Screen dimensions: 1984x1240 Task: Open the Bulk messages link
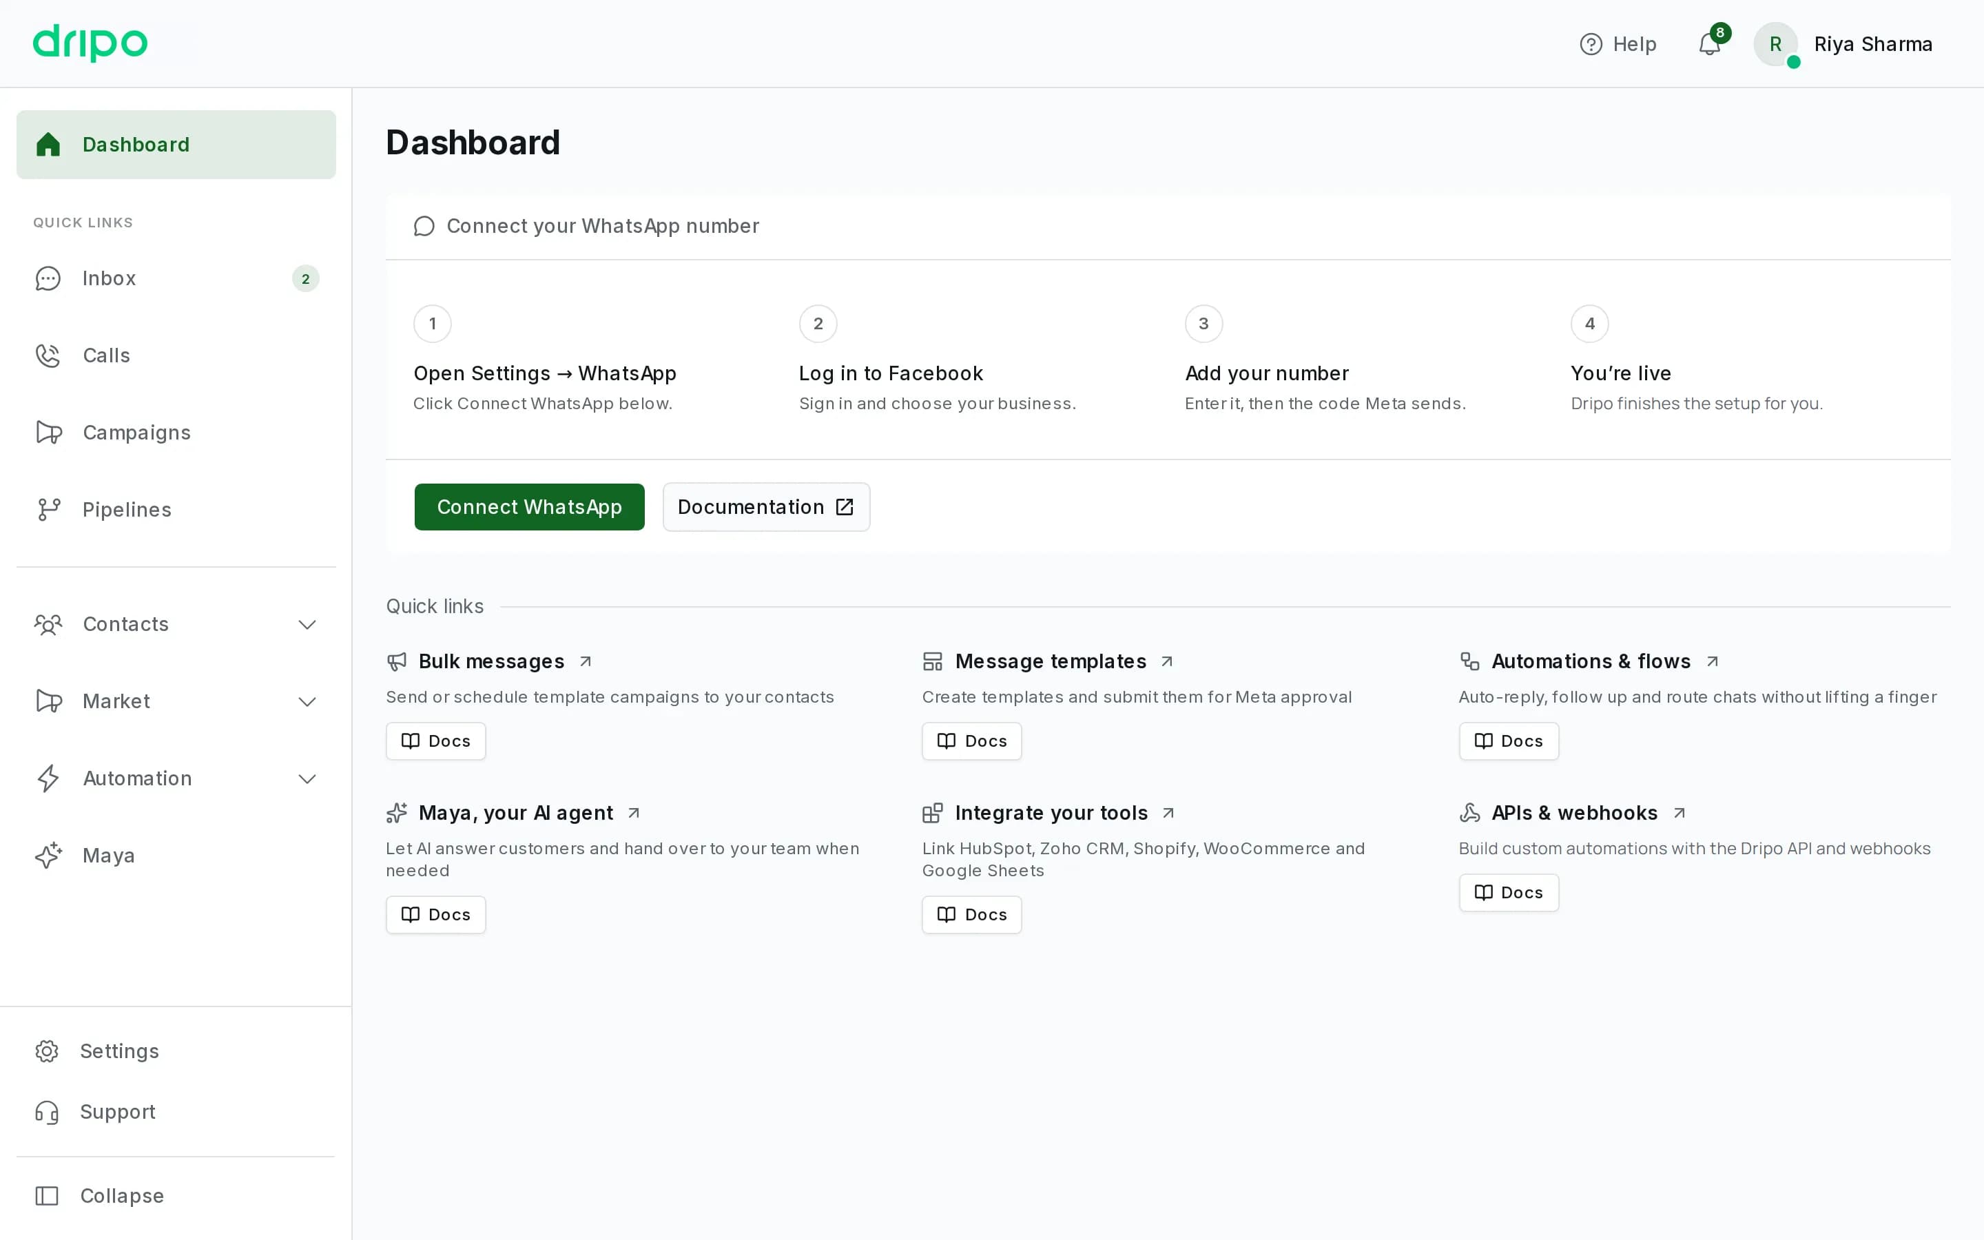(491, 661)
